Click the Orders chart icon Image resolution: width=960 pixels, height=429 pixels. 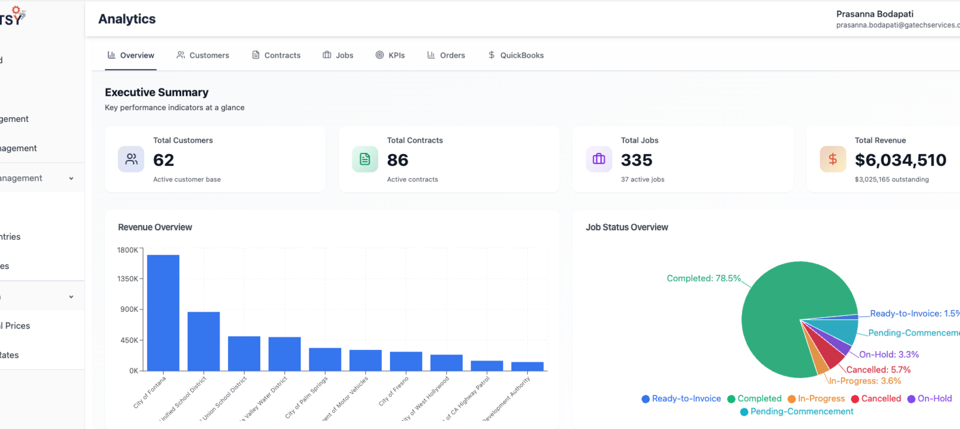[431, 55]
